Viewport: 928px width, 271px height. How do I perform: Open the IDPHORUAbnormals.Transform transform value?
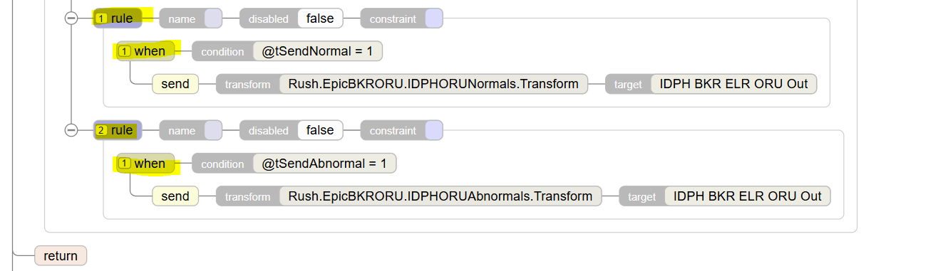coord(440,196)
